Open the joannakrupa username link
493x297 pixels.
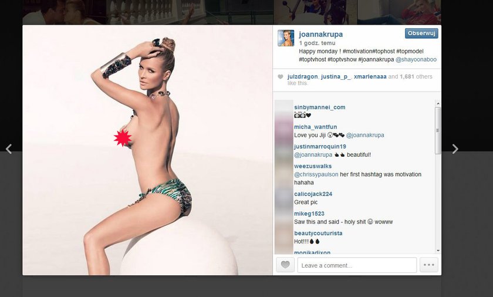click(320, 34)
